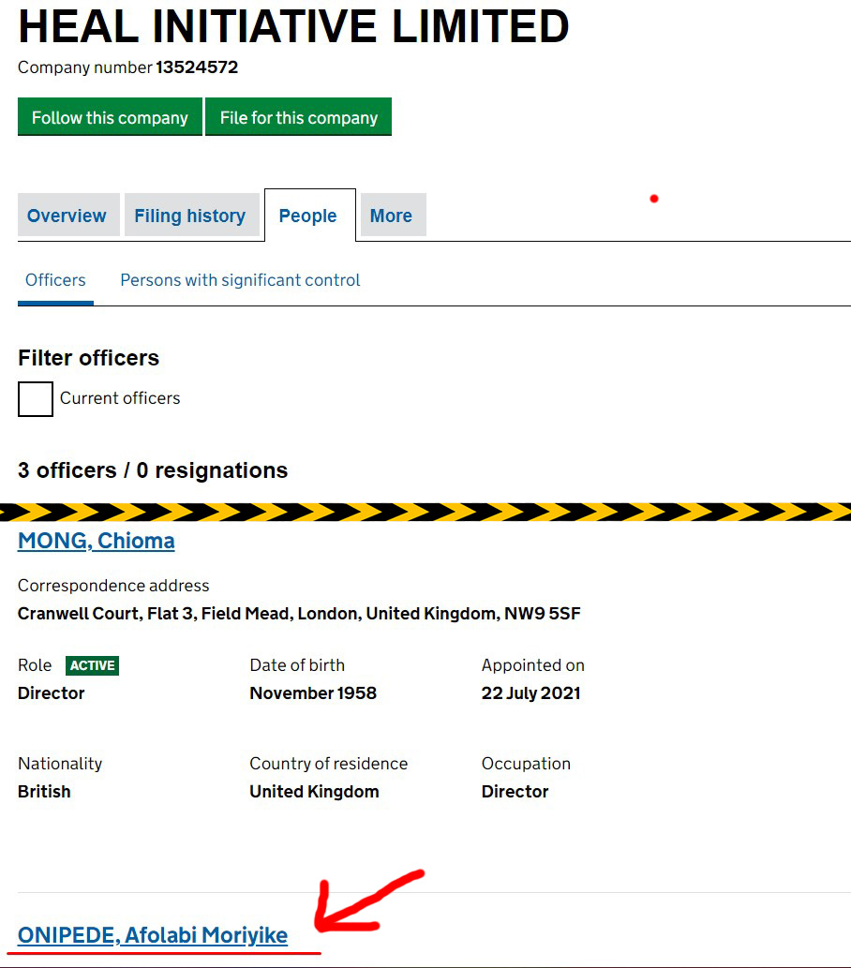This screenshot has height=968, width=851.
Task: Click the yellow and black striped divider
Action: pyautogui.click(x=425, y=512)
